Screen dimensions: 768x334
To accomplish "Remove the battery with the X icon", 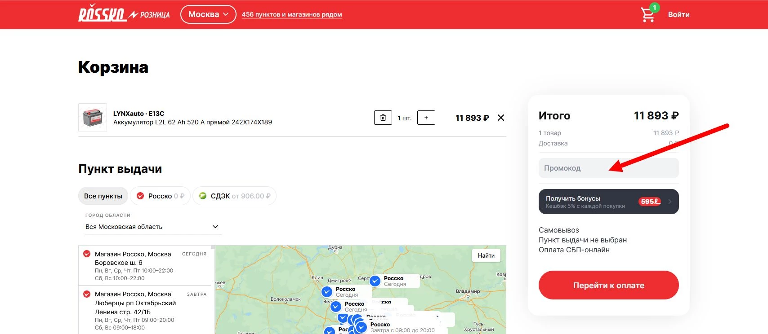I will (x=500, y=118).
